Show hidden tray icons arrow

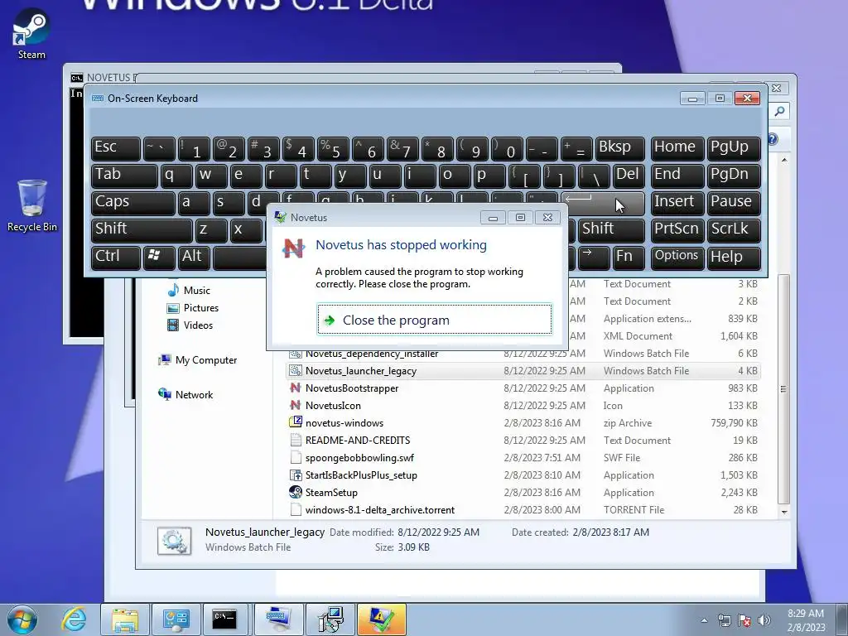pos(704,619)
